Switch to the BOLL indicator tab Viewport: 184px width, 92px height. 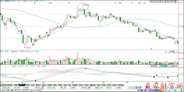(38, 85)
